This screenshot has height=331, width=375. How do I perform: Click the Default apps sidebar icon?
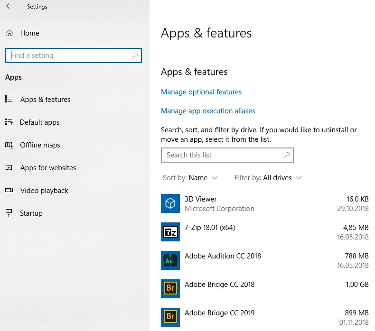pos(9,122)
